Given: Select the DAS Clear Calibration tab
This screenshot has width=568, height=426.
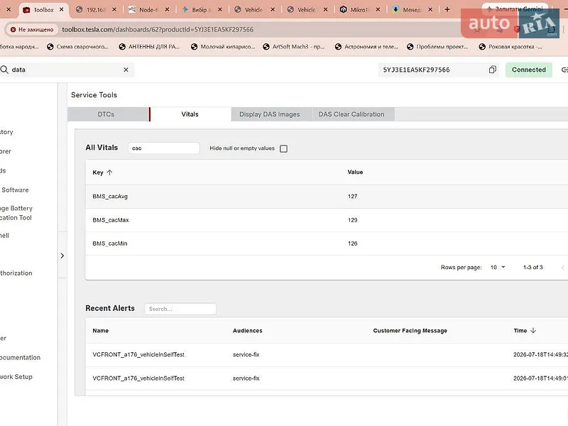Looking at the screenshot, I should point(351,114).
